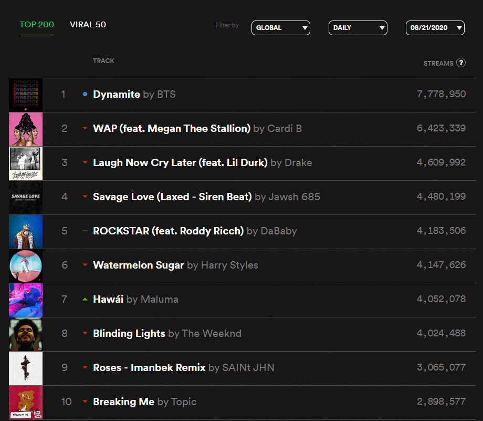Click the Laugh Now Cry Later cover art
Image resolution: width=483 pixels, height=421 pixels.
pyautogui.click(x=26, y=163)
